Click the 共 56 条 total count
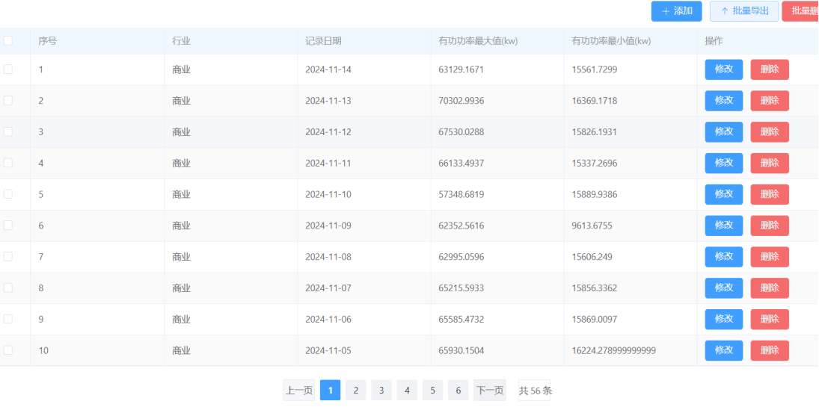Viewport: 819px width, 410px height. click(534, 390)
